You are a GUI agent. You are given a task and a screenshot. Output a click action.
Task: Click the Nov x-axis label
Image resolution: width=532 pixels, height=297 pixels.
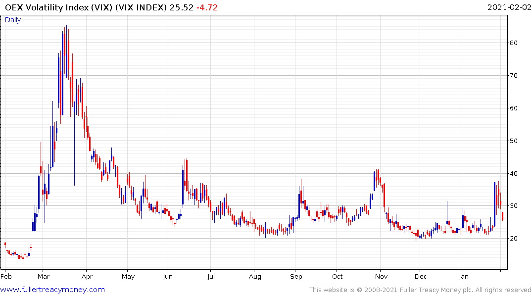[382, 276]
